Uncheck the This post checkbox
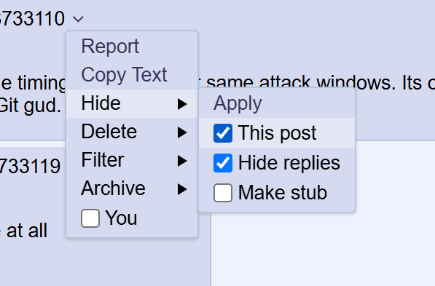 click(x=223, y=133)
